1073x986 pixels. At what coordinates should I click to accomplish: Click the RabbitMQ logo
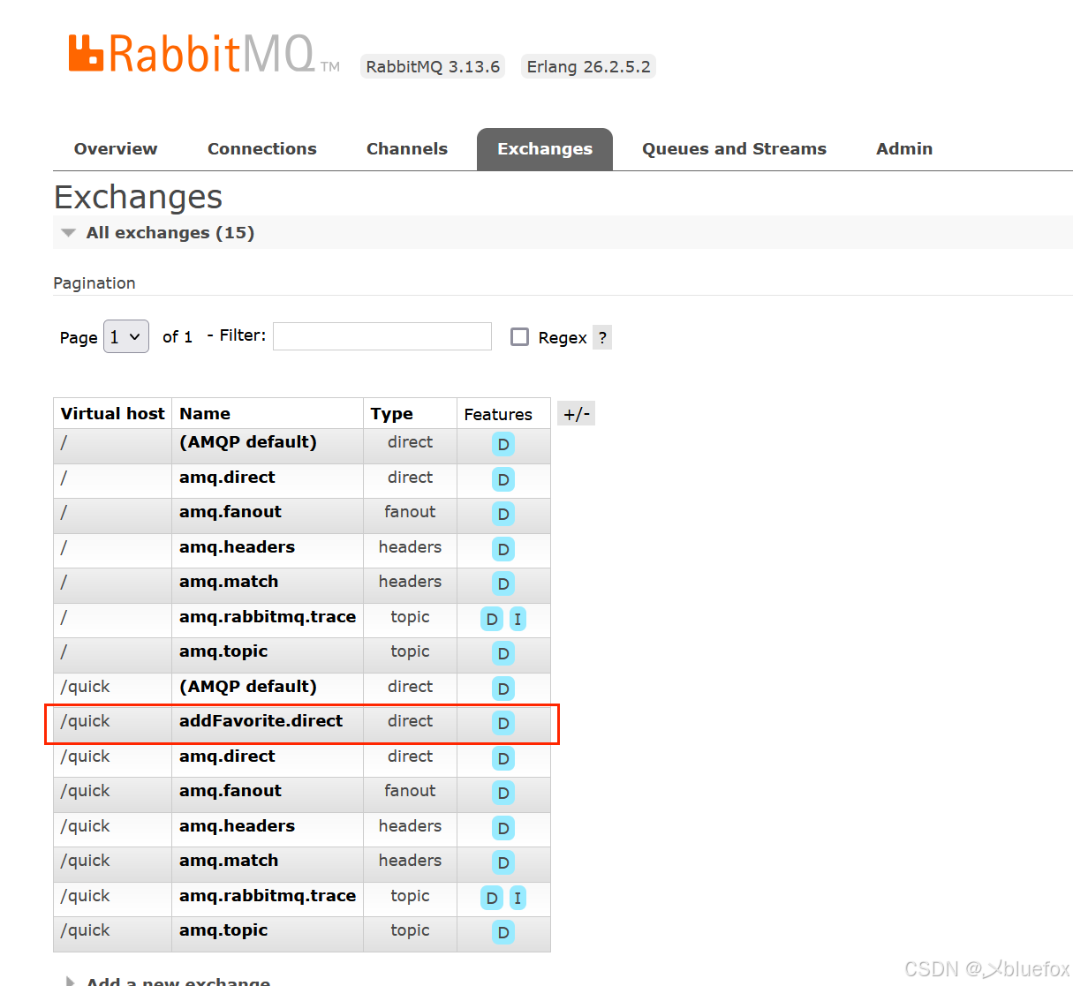[x=203, y=54]
